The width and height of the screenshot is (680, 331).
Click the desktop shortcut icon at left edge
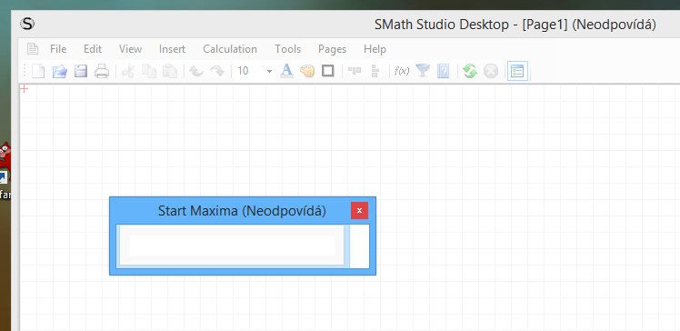(x=5, y=163)
